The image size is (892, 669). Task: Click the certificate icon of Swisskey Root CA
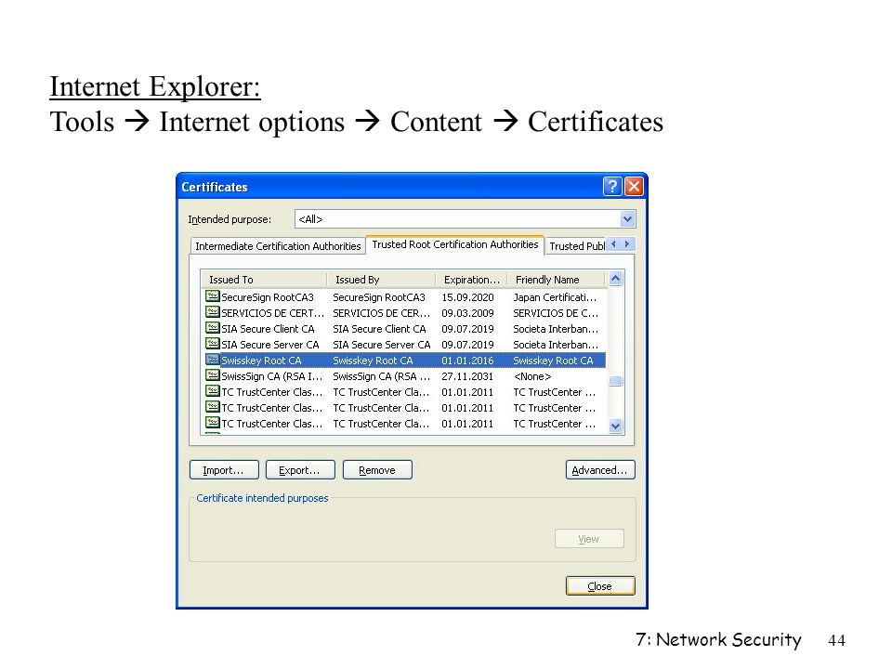point(212,361)
